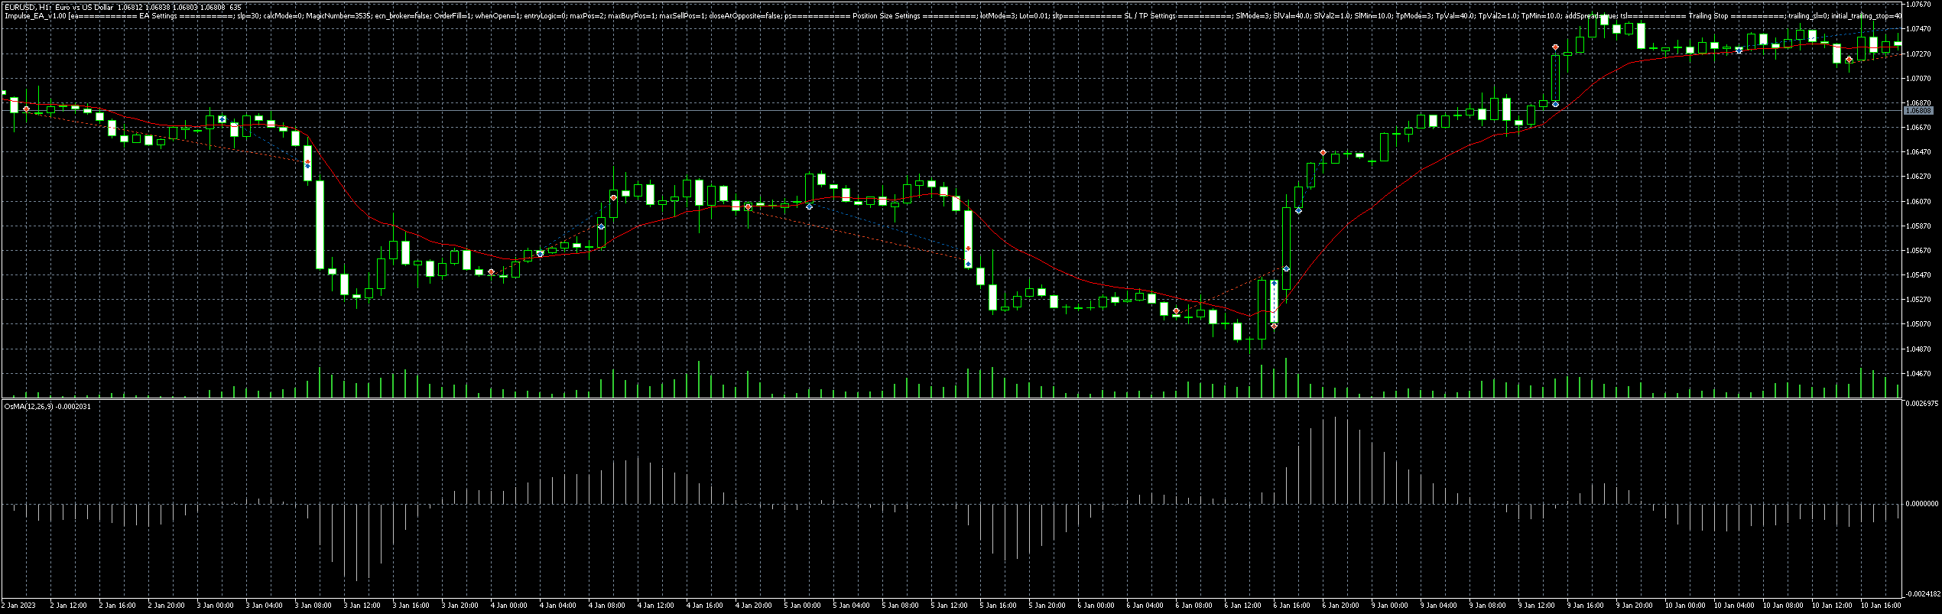Click price axis label 1.06070
The width and height of the screenshot is (1942, 614).
pyautogui.click(x=1918, y=202)
